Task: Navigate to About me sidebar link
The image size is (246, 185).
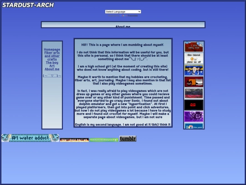Action: 52,69
